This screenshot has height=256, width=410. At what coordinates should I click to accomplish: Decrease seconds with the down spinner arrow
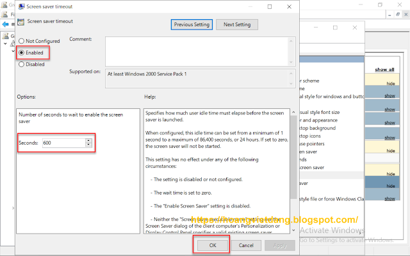click(88, 145)
